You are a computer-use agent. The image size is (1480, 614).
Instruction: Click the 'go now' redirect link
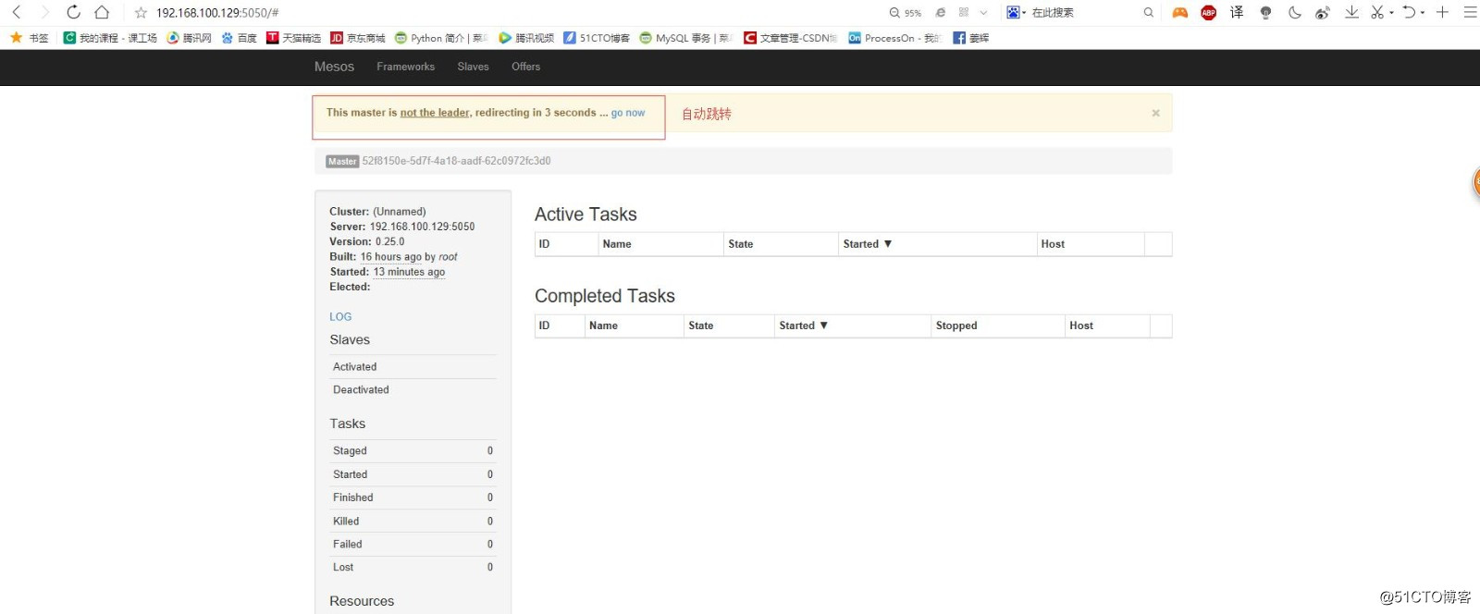pyautogui.click(x=628, y=113)
